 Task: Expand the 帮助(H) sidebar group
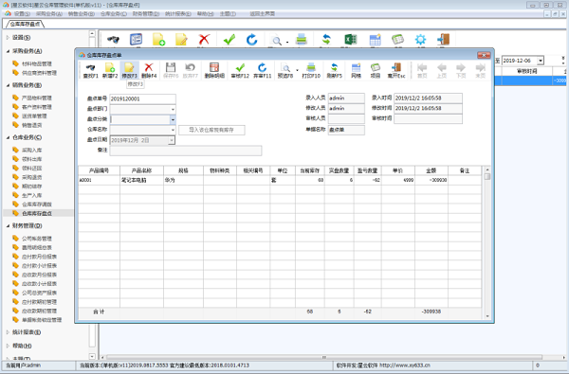(8, 346)
